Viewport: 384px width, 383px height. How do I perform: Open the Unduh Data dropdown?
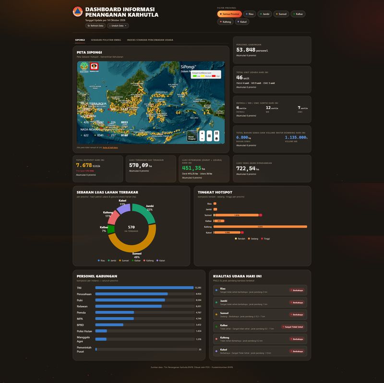[118, 25]
